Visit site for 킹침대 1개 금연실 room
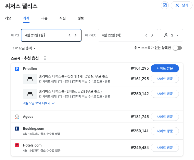This screenshot has width=194, height=160. coord(165,79)
